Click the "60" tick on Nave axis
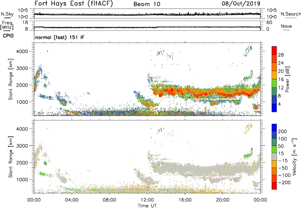Viewport: 301px width, 208px height. [x=269, y=23]
